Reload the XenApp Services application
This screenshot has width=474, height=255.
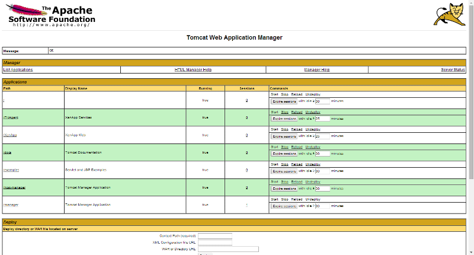(x=297, y=112)
